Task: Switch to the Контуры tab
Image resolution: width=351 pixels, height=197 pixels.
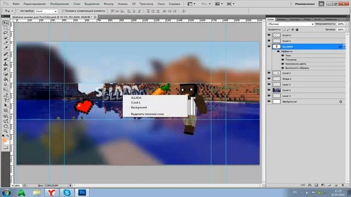Action: coord(295,20)
